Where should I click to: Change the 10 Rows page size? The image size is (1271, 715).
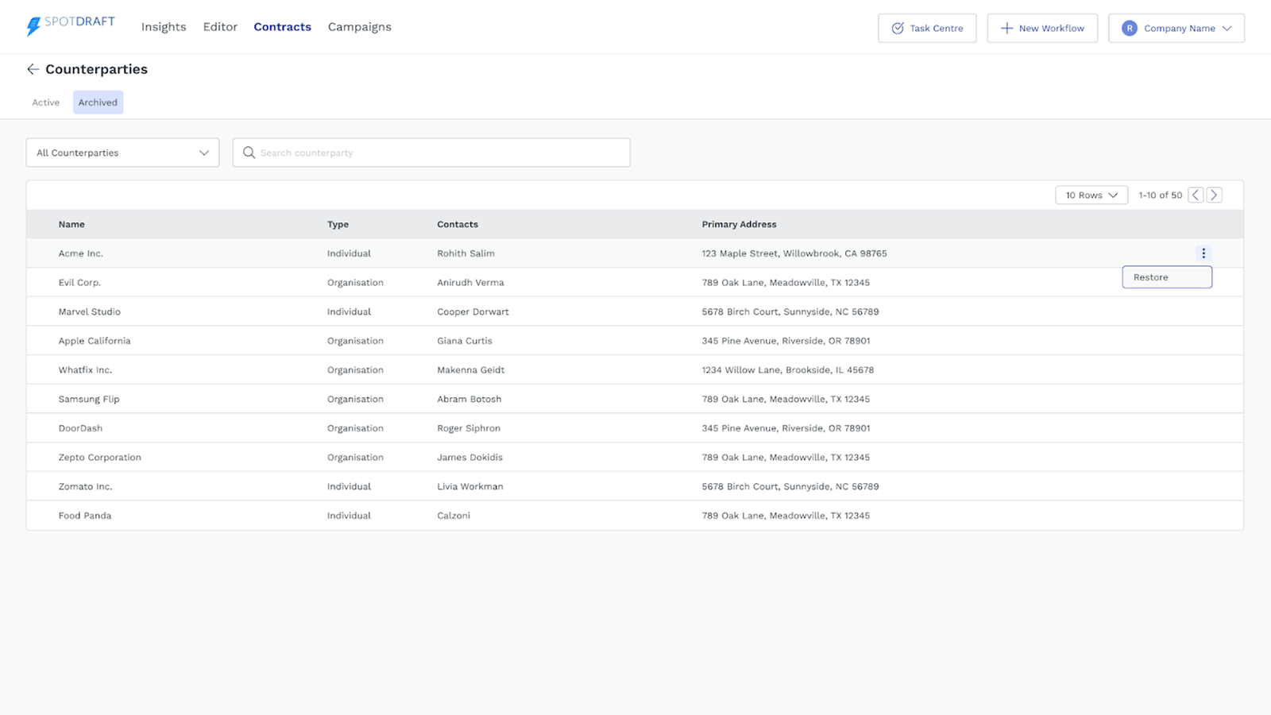click(x=1091, y=195)
